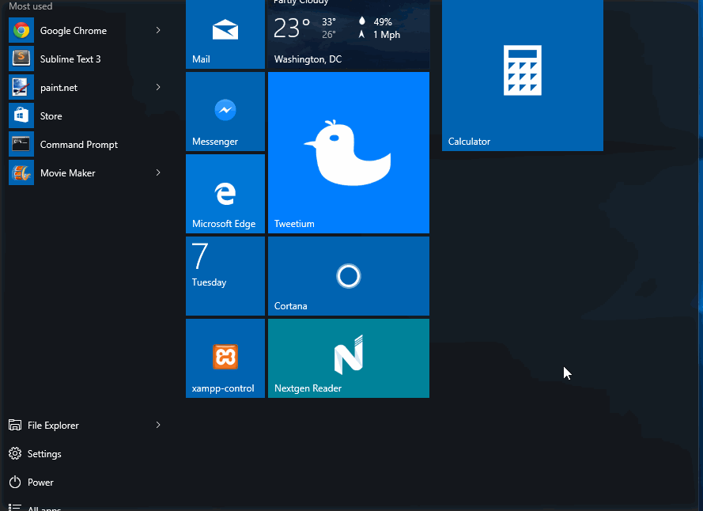Open the Power options menu
The width and height of the screenshot is (703, 511).
[40, 483]
